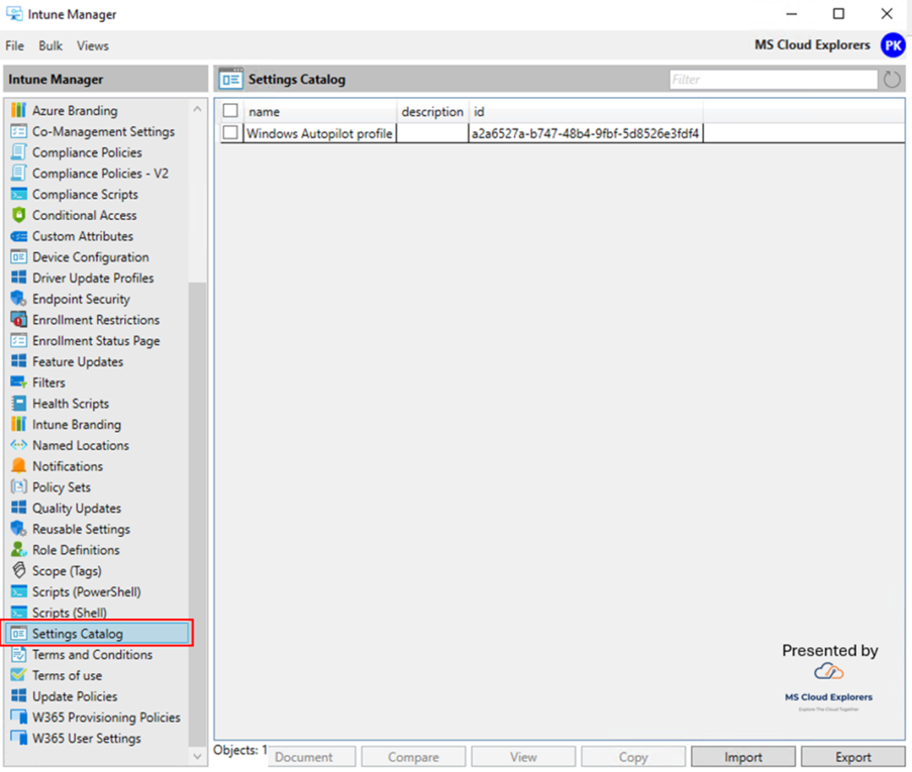This screenshot has width=912, height=772.
Task: Click the Health Scripts icon
Action: [19, 402]
